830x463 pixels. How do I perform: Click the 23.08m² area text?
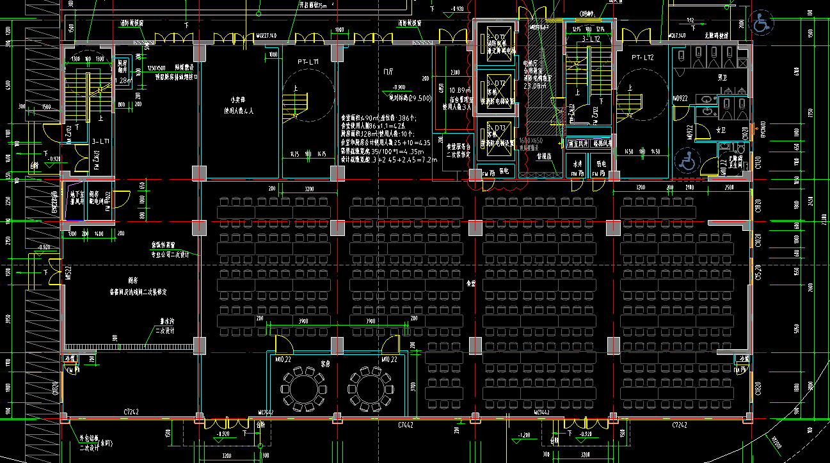click(534, 85)
